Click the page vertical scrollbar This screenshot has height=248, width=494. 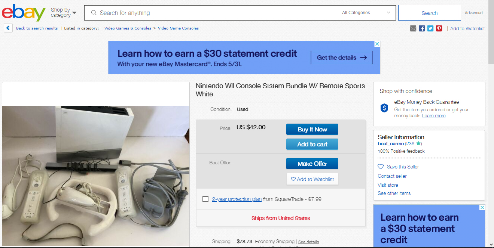(491, 112)
